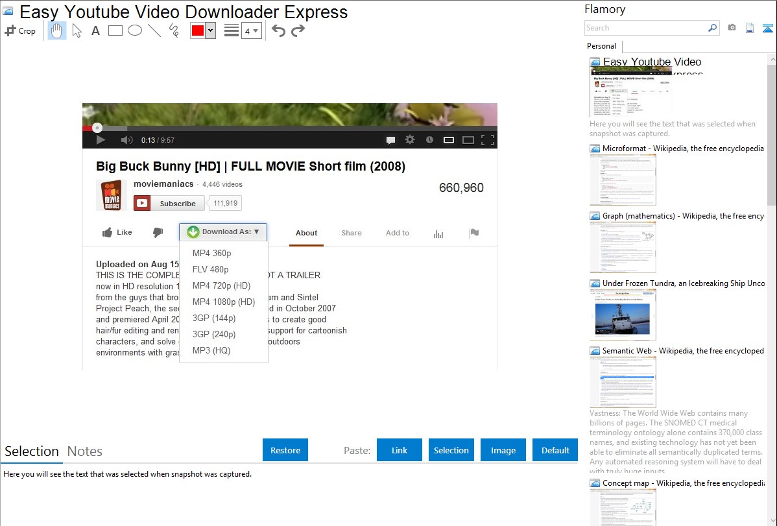777x526 pixels.
Task: Click the magnifier search icon
Action: pyautogui.click(x=713, y=28)
